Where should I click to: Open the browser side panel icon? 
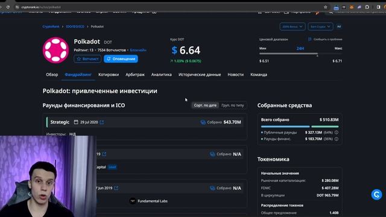[378, 7]
